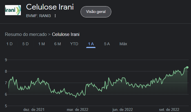191x112 pixels.
Task: Select the 1 A range tab
Action: (91, 44)
